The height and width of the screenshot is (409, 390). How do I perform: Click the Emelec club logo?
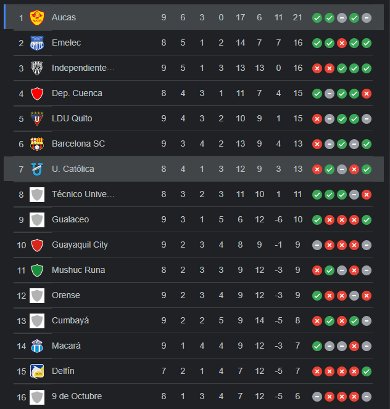point(37,43)
